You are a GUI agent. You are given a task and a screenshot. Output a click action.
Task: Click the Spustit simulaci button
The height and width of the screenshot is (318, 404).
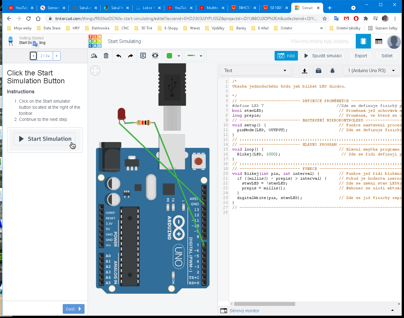pos(323,56)
